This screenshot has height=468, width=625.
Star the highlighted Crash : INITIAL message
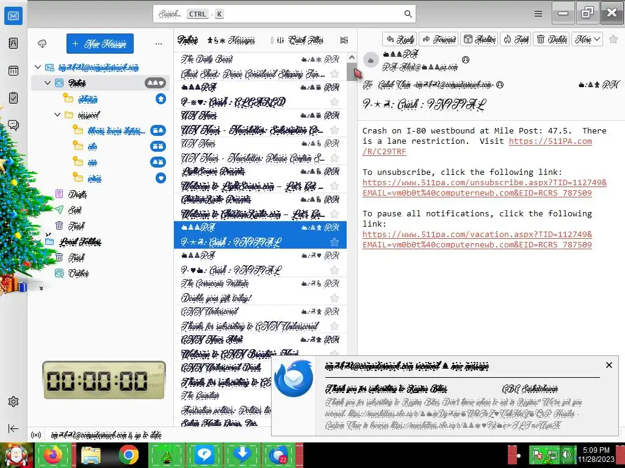click(x=334, y=242)
